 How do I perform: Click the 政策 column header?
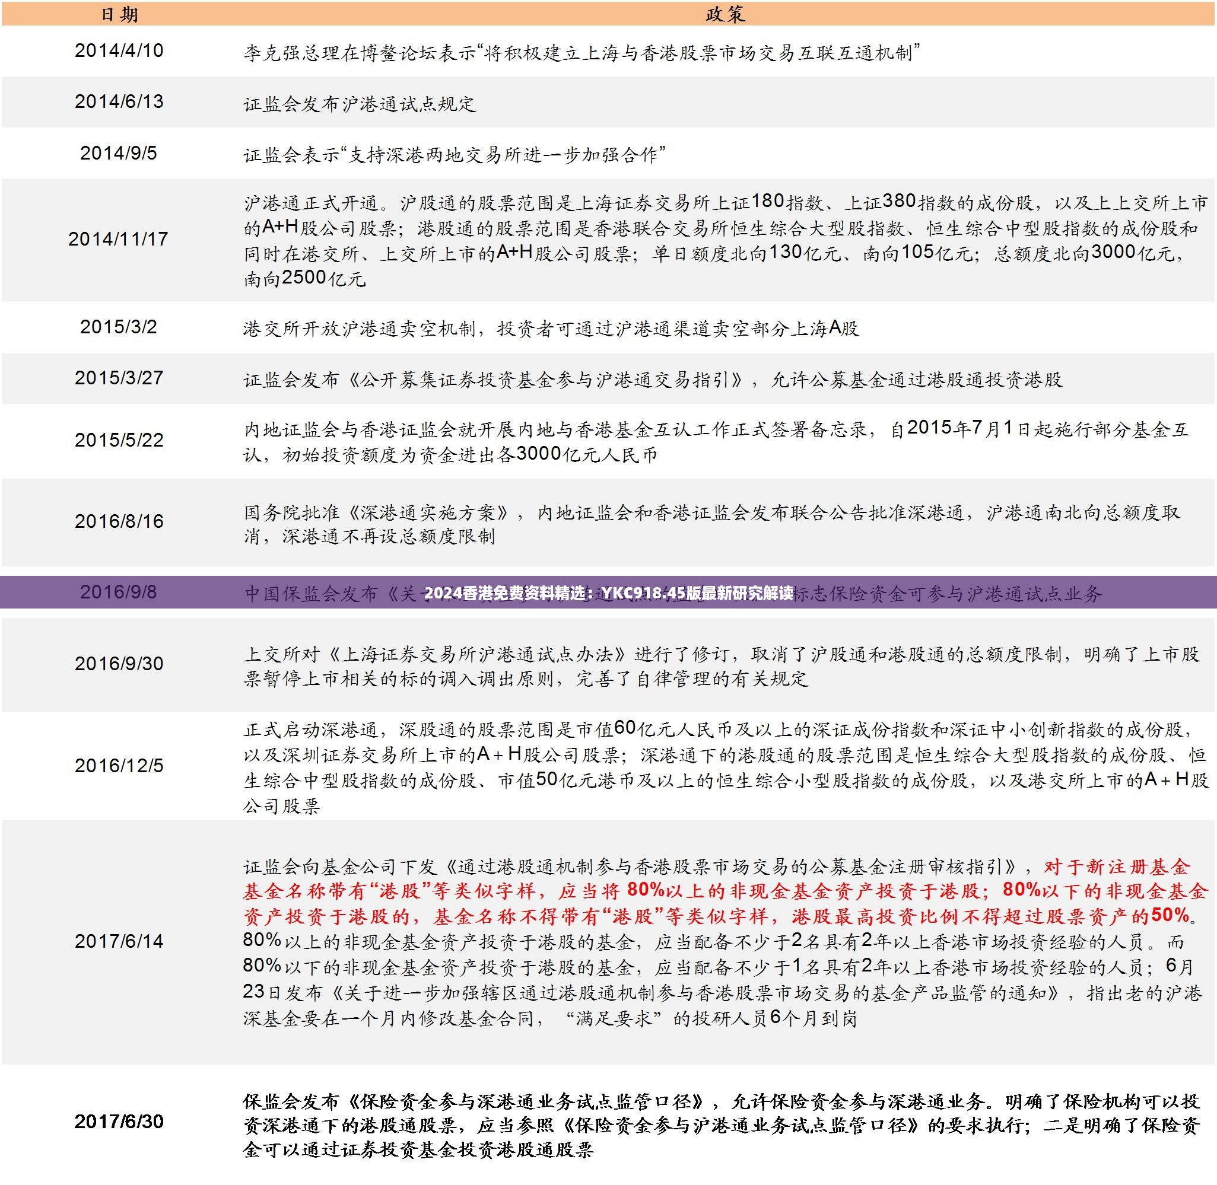click(x=725, y=14)
